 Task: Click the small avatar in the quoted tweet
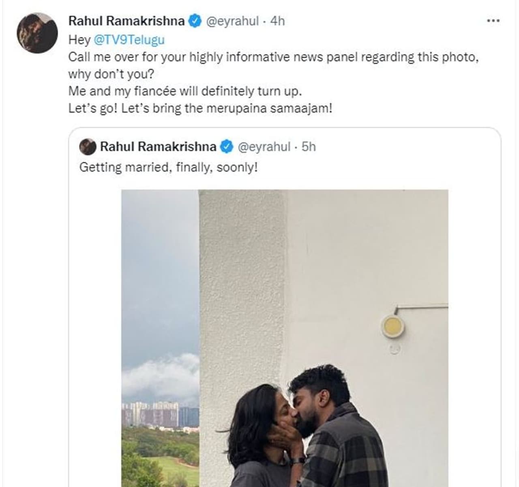tap(88, 147)
